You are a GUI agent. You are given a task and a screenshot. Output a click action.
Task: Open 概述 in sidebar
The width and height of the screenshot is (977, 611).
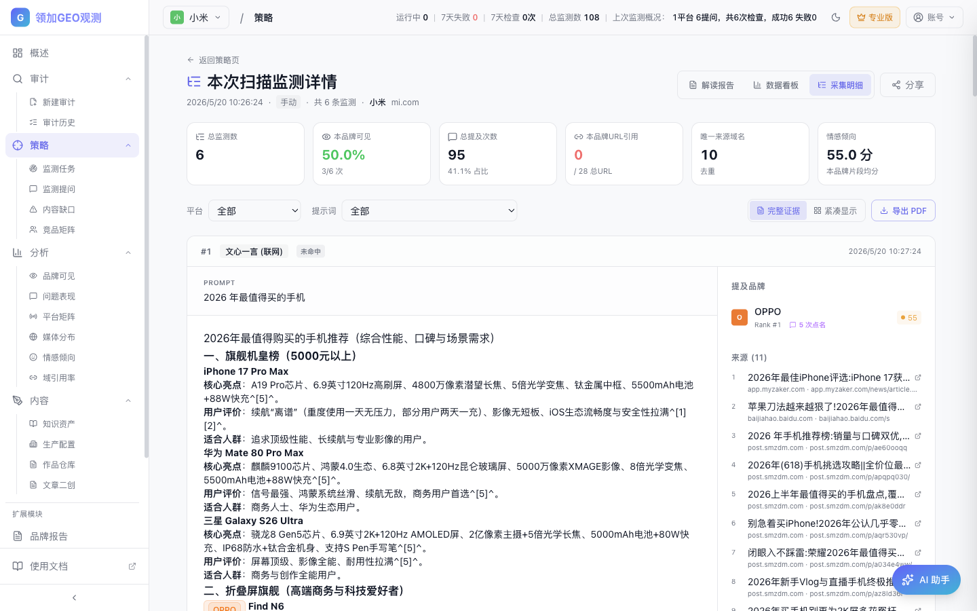[x=72, y=53]
